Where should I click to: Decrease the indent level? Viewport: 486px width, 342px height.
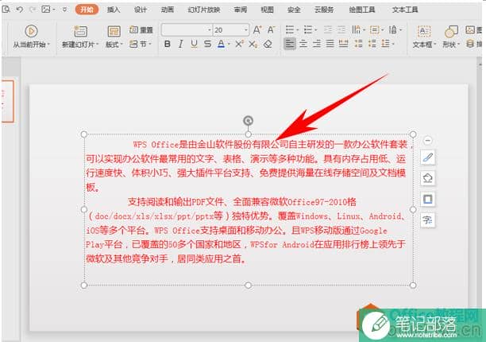(x=328, y=29)
